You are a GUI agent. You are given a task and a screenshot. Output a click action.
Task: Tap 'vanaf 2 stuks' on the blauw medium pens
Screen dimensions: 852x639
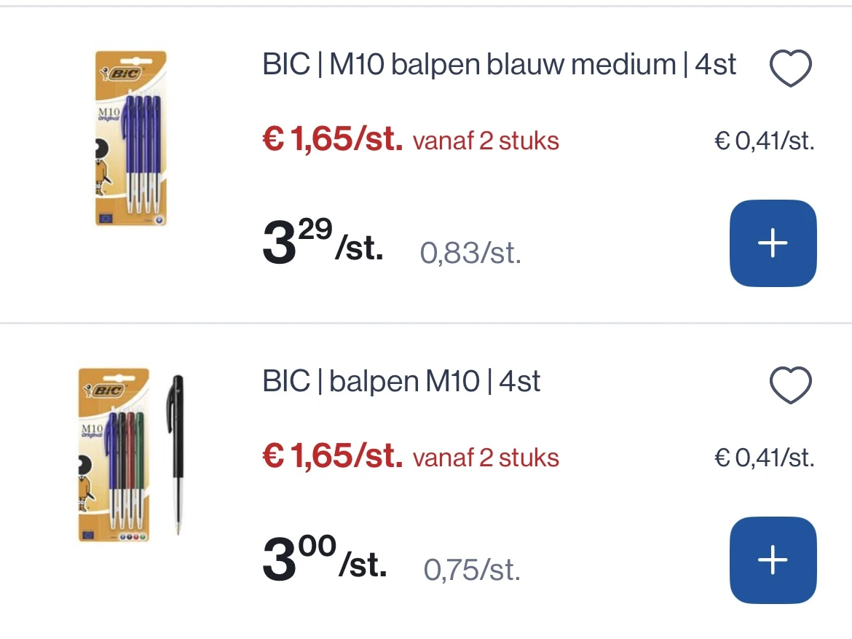point(486,141)
